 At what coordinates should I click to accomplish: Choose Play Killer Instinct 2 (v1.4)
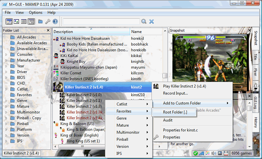click(x=185, y=86)
